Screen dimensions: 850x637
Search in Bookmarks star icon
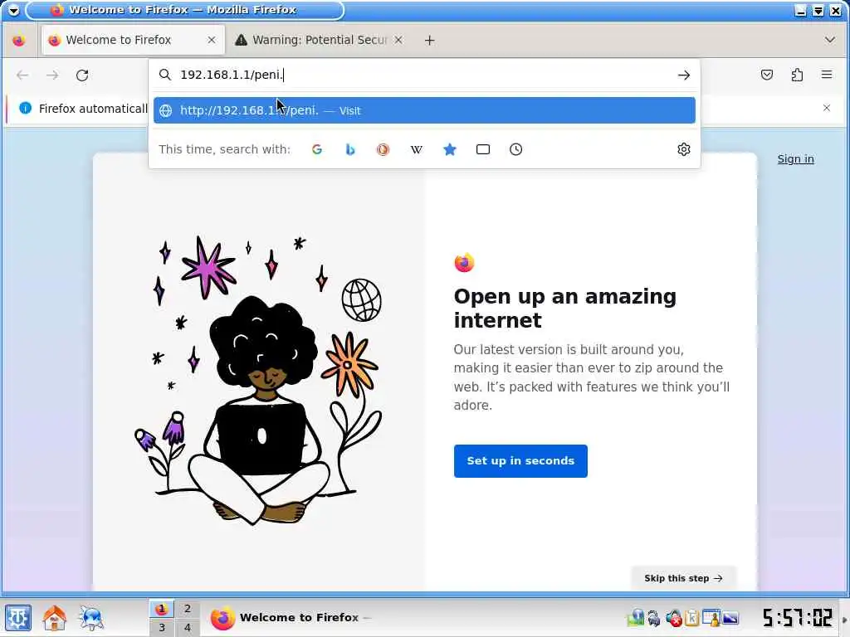449,149
